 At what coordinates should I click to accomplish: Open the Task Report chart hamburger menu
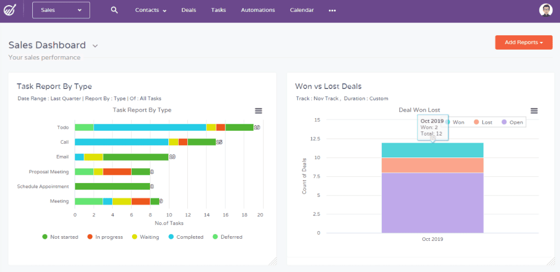click(259, 111)
